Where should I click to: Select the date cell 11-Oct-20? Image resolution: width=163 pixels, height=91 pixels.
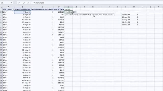point(22,48)
